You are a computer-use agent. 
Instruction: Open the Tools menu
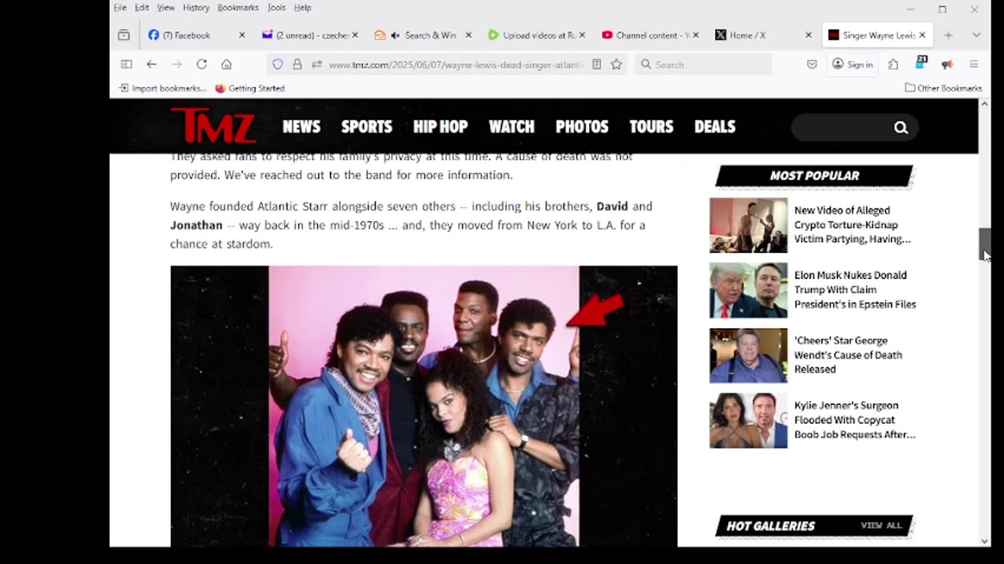click(x=276, y=8)
